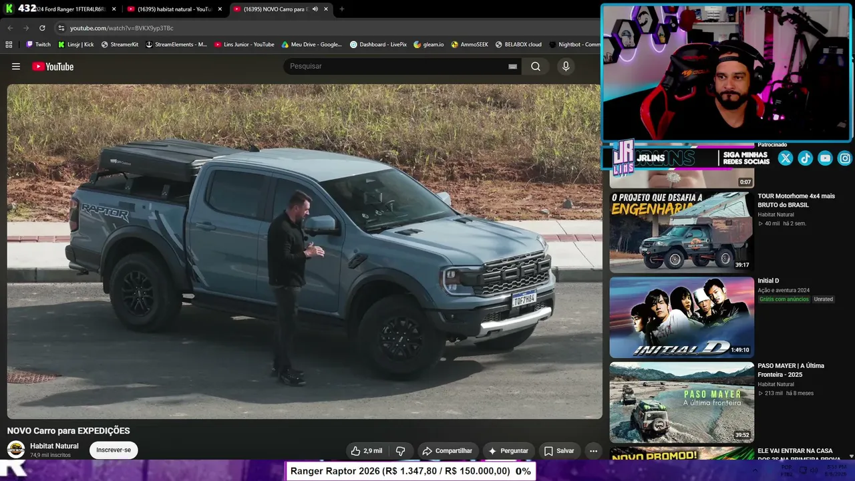Open ELE VAI ENTRAR NA CASA video title

pos(800,454)
